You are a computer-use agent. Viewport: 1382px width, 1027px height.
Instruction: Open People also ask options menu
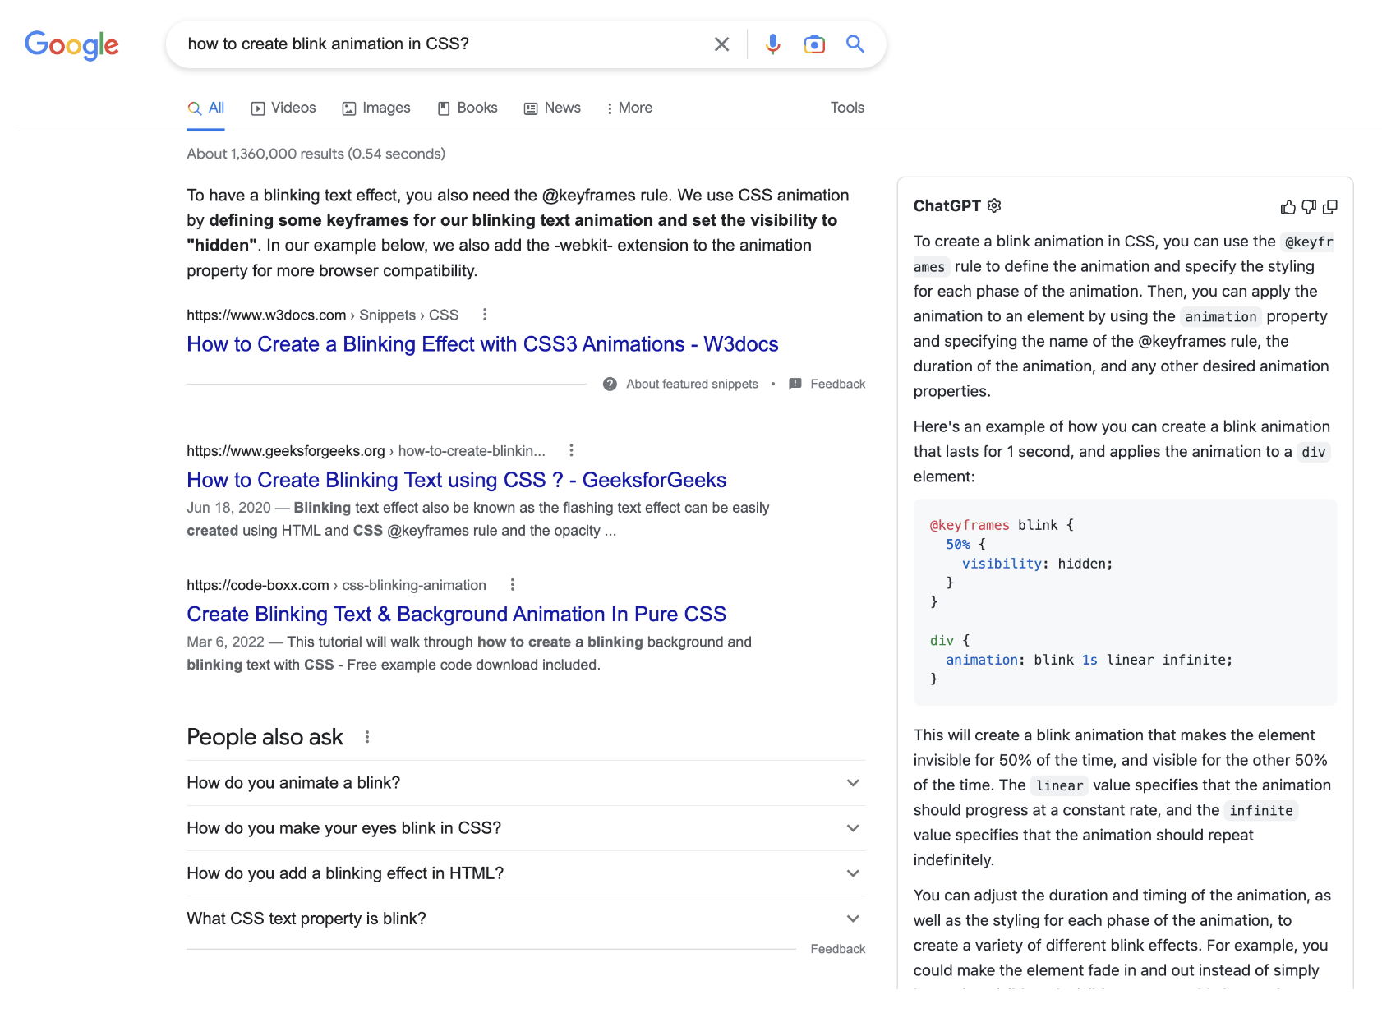[x=367, y=737]
